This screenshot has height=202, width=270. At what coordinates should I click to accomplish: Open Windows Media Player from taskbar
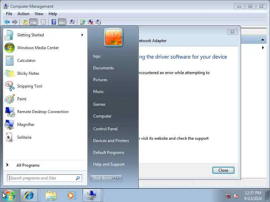[x=71, y=196]
